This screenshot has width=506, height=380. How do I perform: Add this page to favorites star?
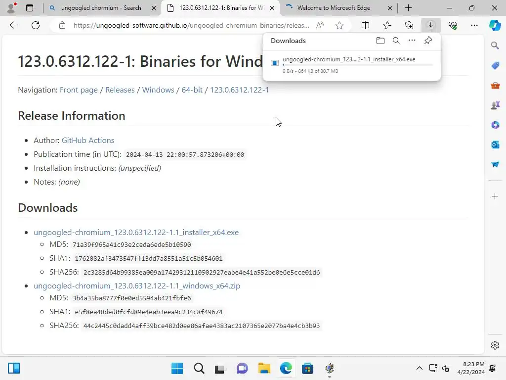(339, 25)
